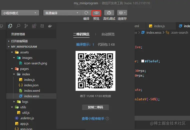Open the 普通编译 compile mode dropdown
Image resolution: width=190 pixels, height=130 pixels.
click(x=62, y=13)
